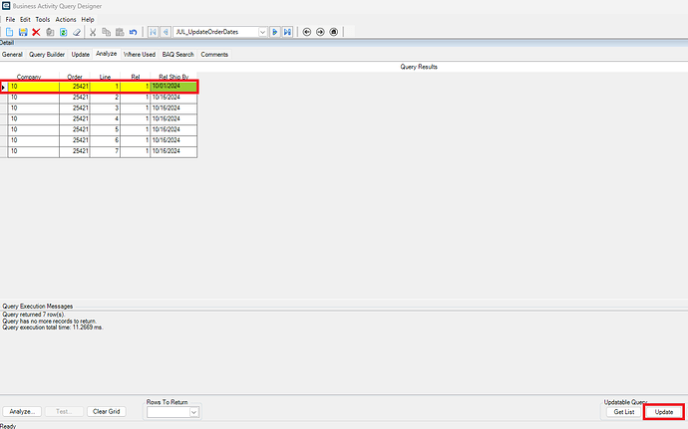Click the Clear Grid button
Image resolution: width=688 pixels, height=429 pixels.
[106, 411]
